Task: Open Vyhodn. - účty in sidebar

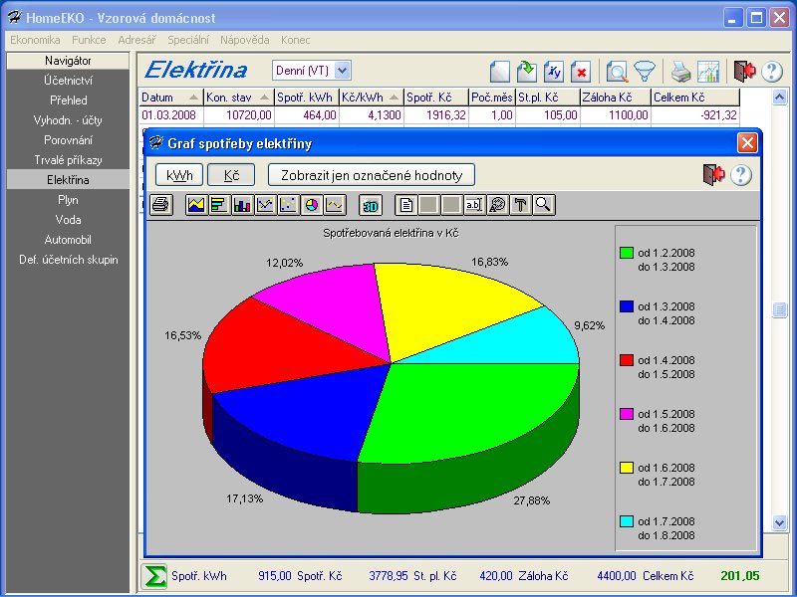Action: point(68,119)
